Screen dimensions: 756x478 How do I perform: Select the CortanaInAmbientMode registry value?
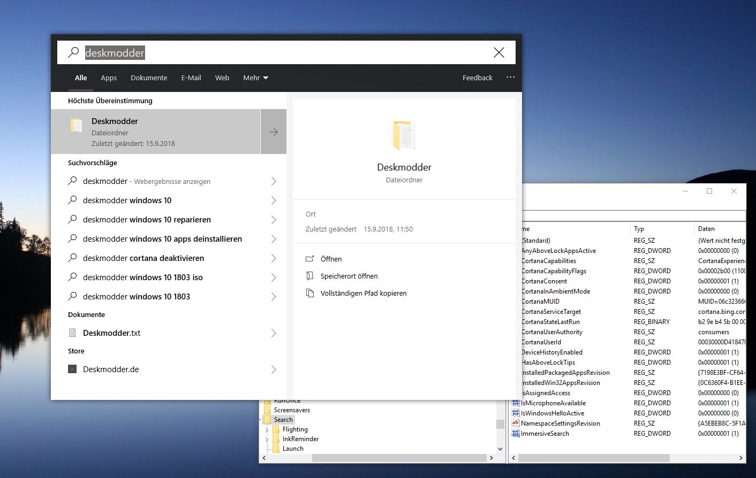tap(556, 291)
